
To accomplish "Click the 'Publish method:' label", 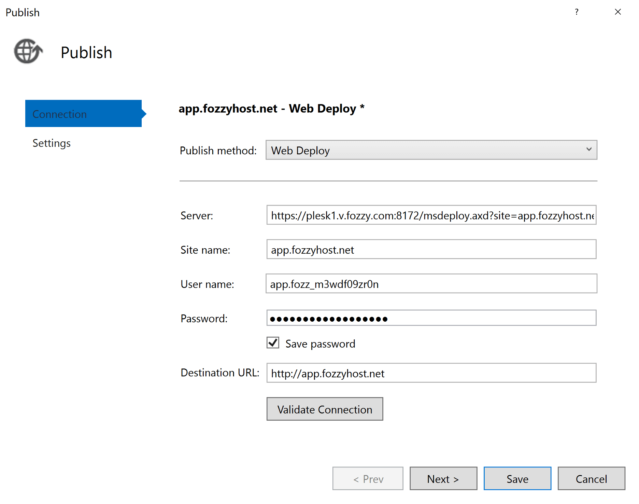I will click(x=218, y=151).
